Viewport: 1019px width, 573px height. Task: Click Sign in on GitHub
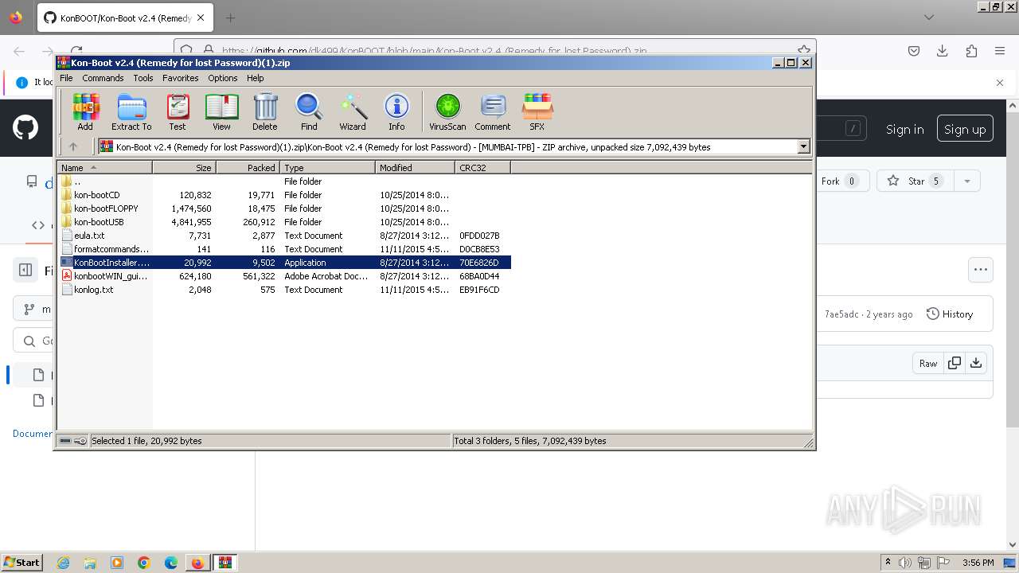pos(905,129)
